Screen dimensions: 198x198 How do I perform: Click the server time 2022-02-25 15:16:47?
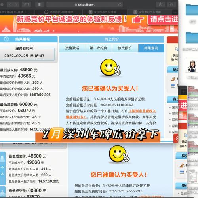coord(24,56)
